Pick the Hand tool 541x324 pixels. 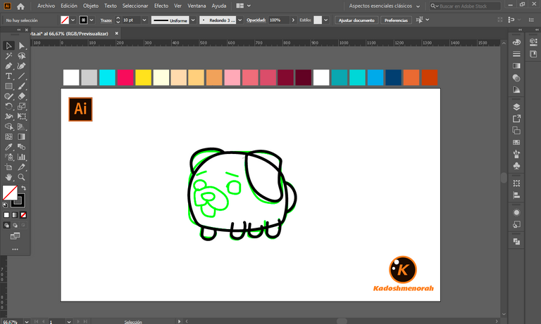click(8, 177)
